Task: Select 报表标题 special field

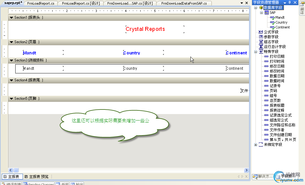Action: (x=277, y=105)
